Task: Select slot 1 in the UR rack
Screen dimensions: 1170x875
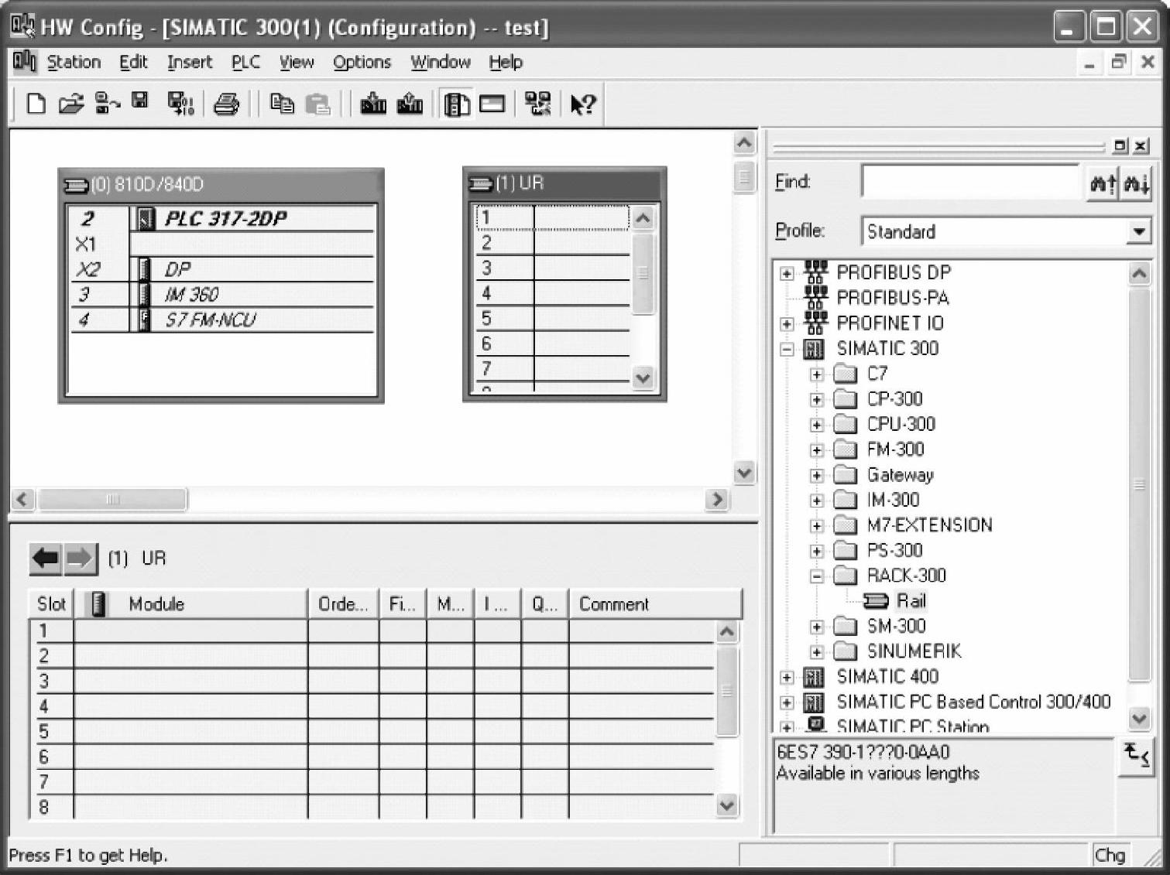Action: pyautogui.click(x=552, y=218)
